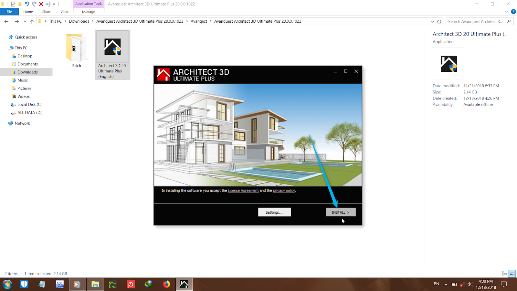Open Windows Defender from the taskbar
Image resolution: width=517 pixels, height=291 pixels.
24,284
